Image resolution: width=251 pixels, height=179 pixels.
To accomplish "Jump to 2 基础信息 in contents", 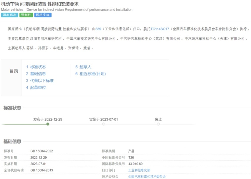I will pyautogui.click(x=36, y=74).
